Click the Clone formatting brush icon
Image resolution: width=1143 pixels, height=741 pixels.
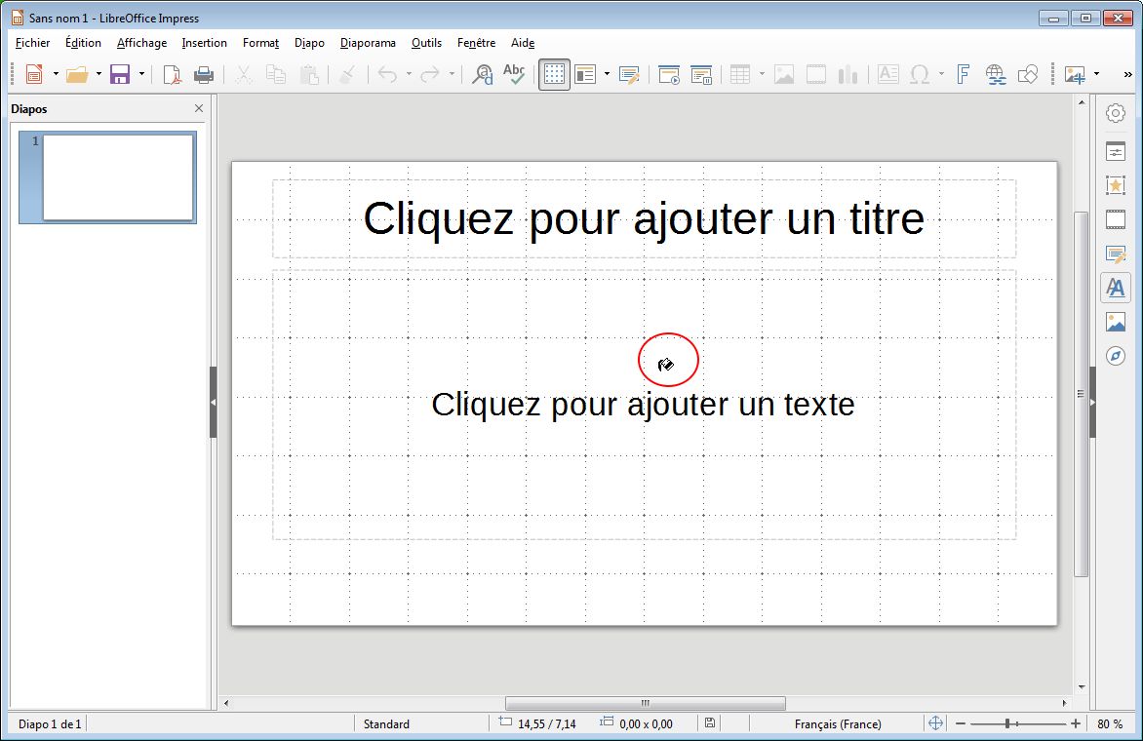pyautogui.click(x=348, y=74)
